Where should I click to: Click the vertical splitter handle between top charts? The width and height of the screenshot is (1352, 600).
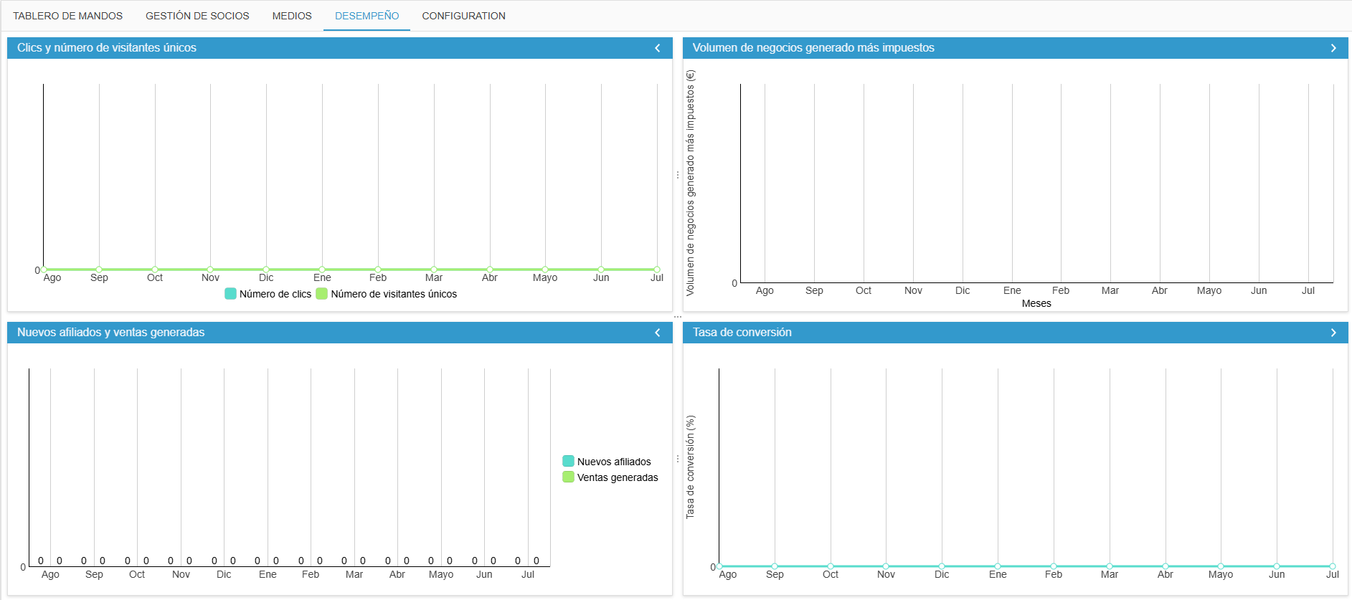tap(678, 175)
